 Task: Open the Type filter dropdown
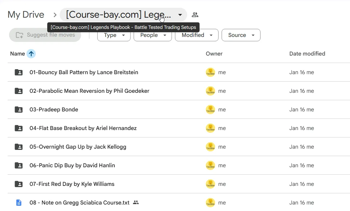coord(114,35)
